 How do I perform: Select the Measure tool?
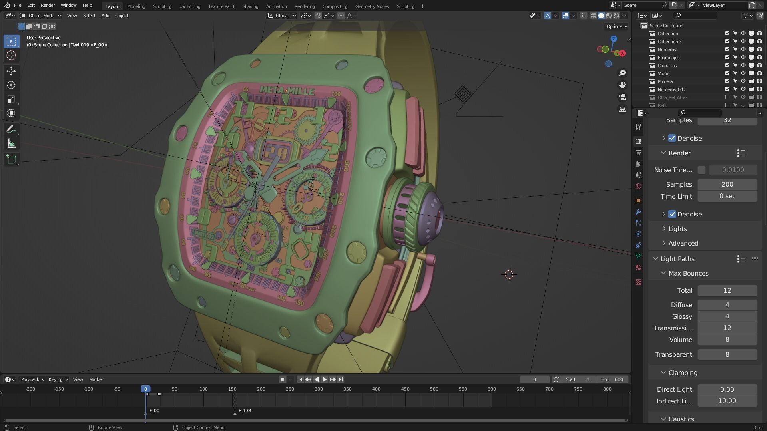11,143
